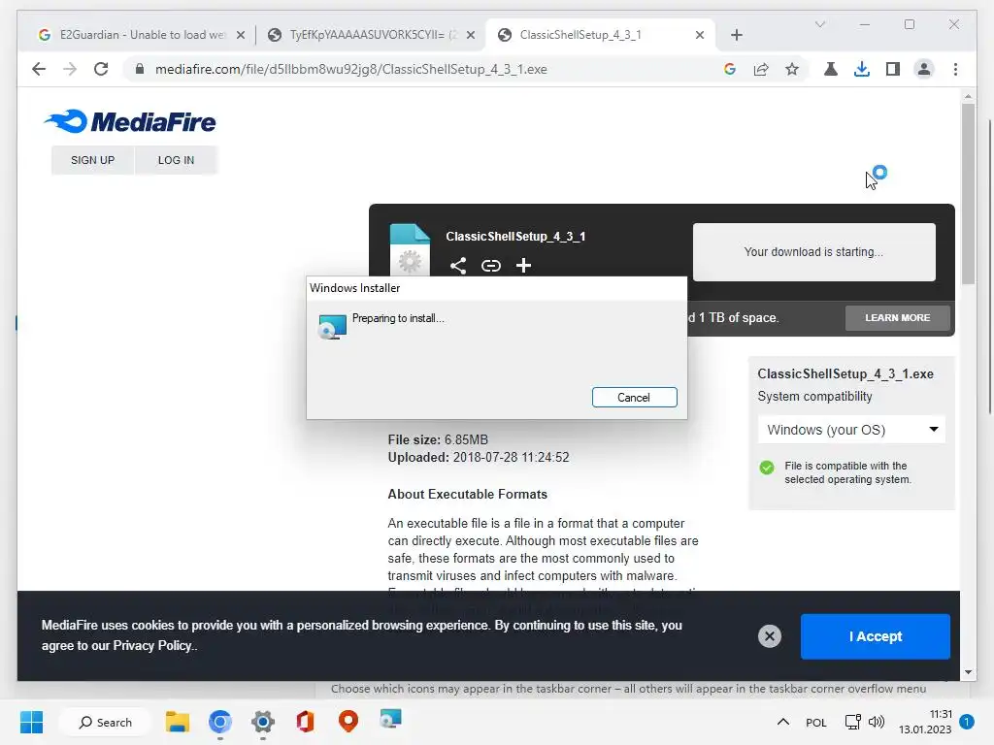Open tab search chevron
This screenshot has height=745, width=994.
tap(819, 24)
